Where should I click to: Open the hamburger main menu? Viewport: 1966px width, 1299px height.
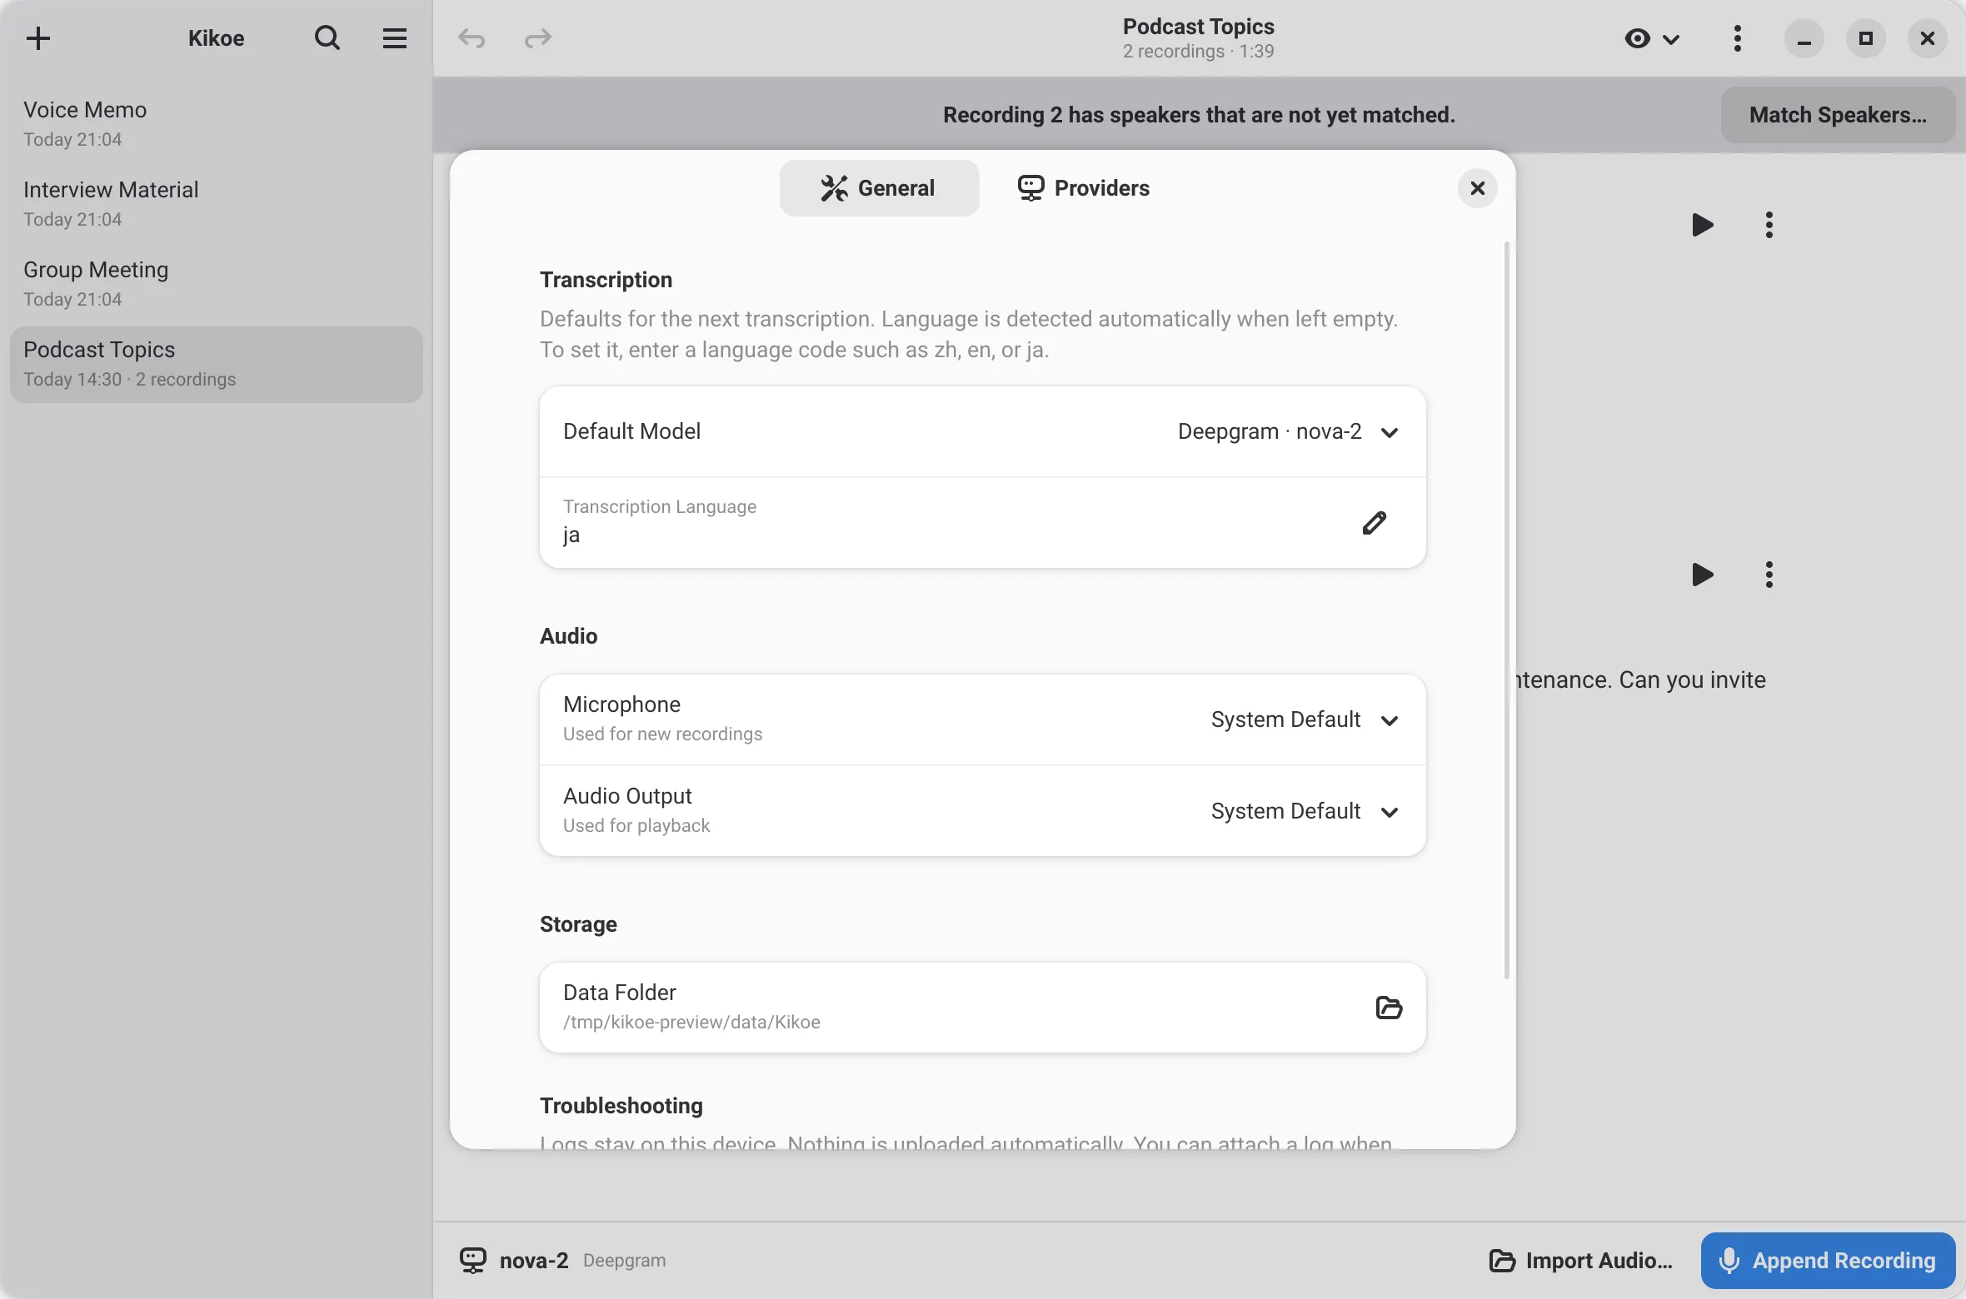[394, 38]
